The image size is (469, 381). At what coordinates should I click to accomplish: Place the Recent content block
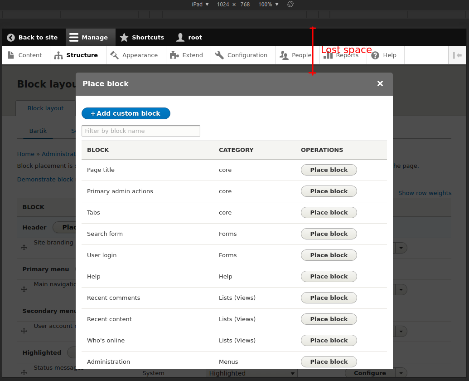tap(329, 319)
